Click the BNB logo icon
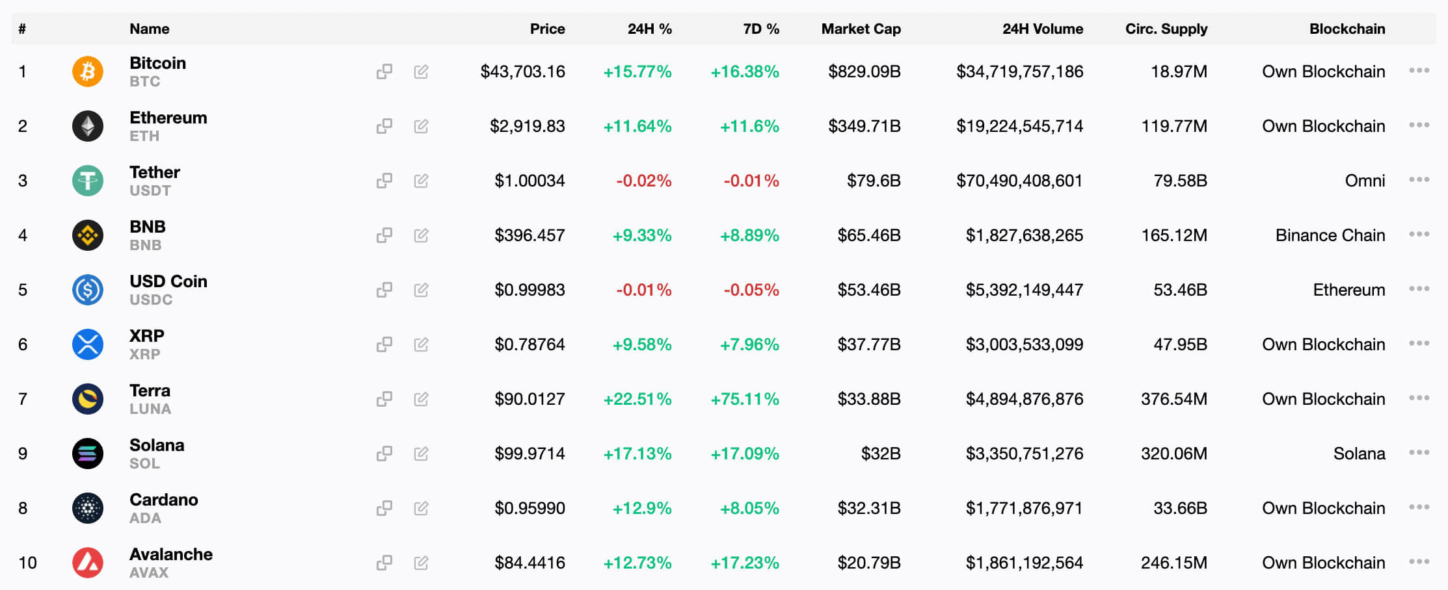 (x=87, y=235)
